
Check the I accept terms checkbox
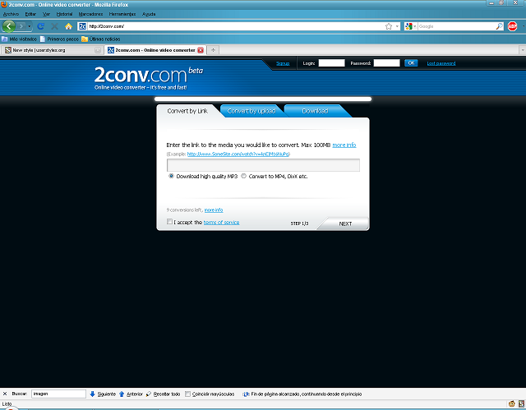tap(170, 222)
